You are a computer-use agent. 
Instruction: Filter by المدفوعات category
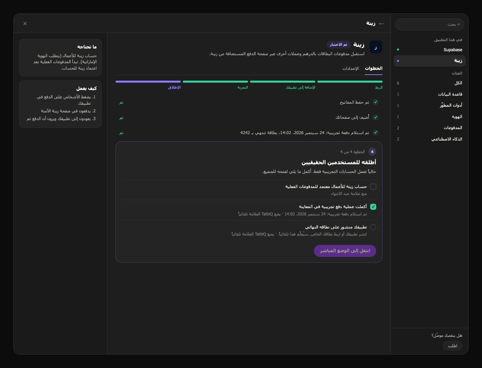tap(429, 128)
